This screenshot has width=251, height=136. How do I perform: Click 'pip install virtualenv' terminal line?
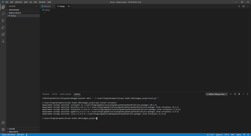pos(107,103)
